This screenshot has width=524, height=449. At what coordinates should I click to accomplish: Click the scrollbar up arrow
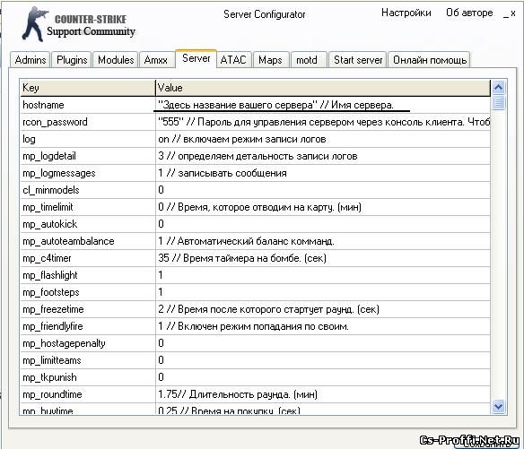click(x=498, y=88)
